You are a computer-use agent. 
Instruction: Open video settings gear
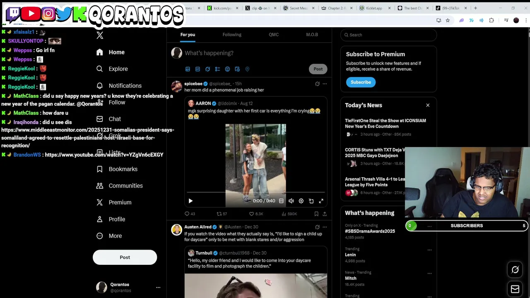coord(301,201)
